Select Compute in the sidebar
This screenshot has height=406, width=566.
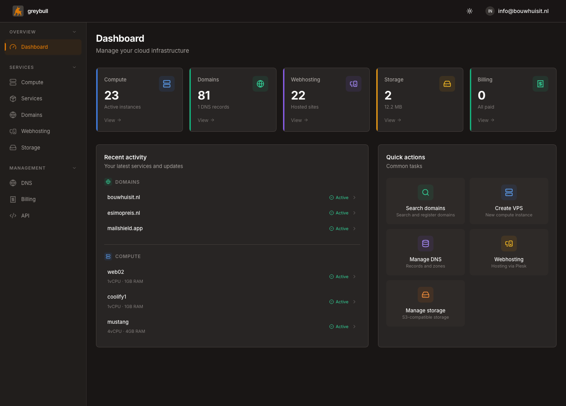pos(31,82)
